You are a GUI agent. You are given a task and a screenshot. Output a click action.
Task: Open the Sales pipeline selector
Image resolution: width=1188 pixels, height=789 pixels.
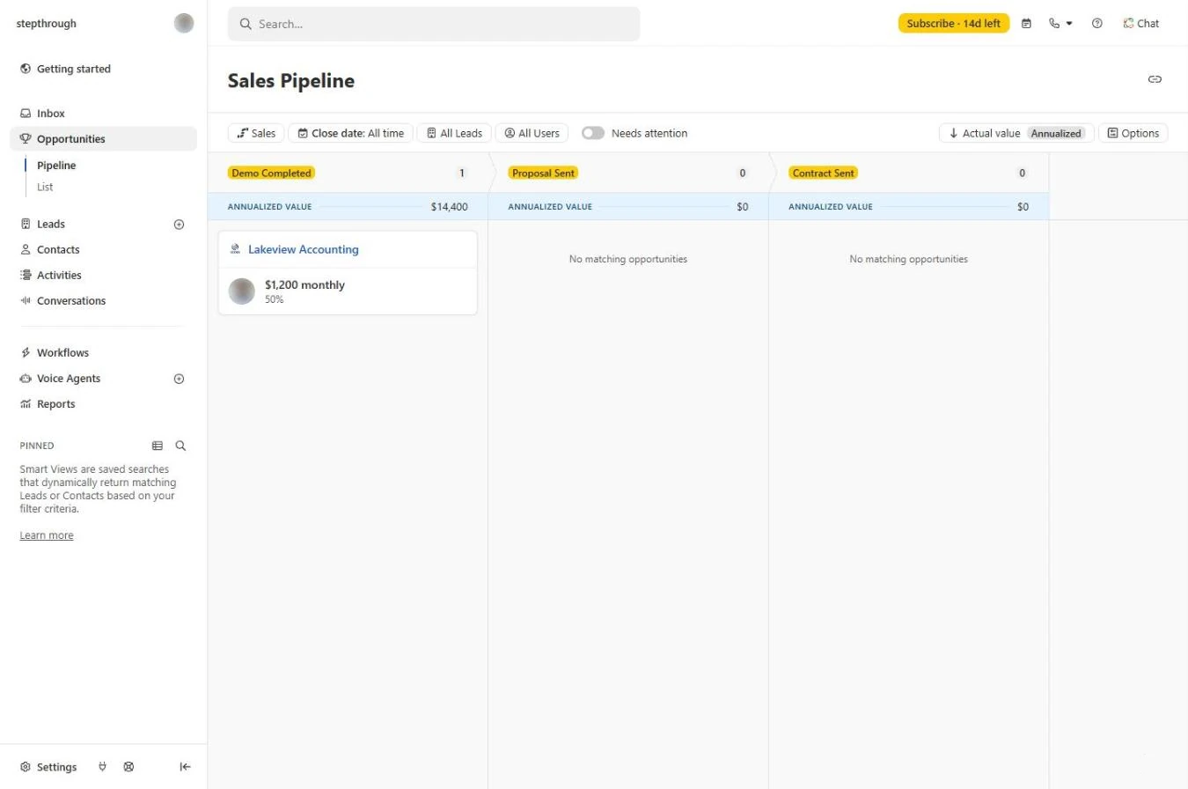click(x=256, y=133)
